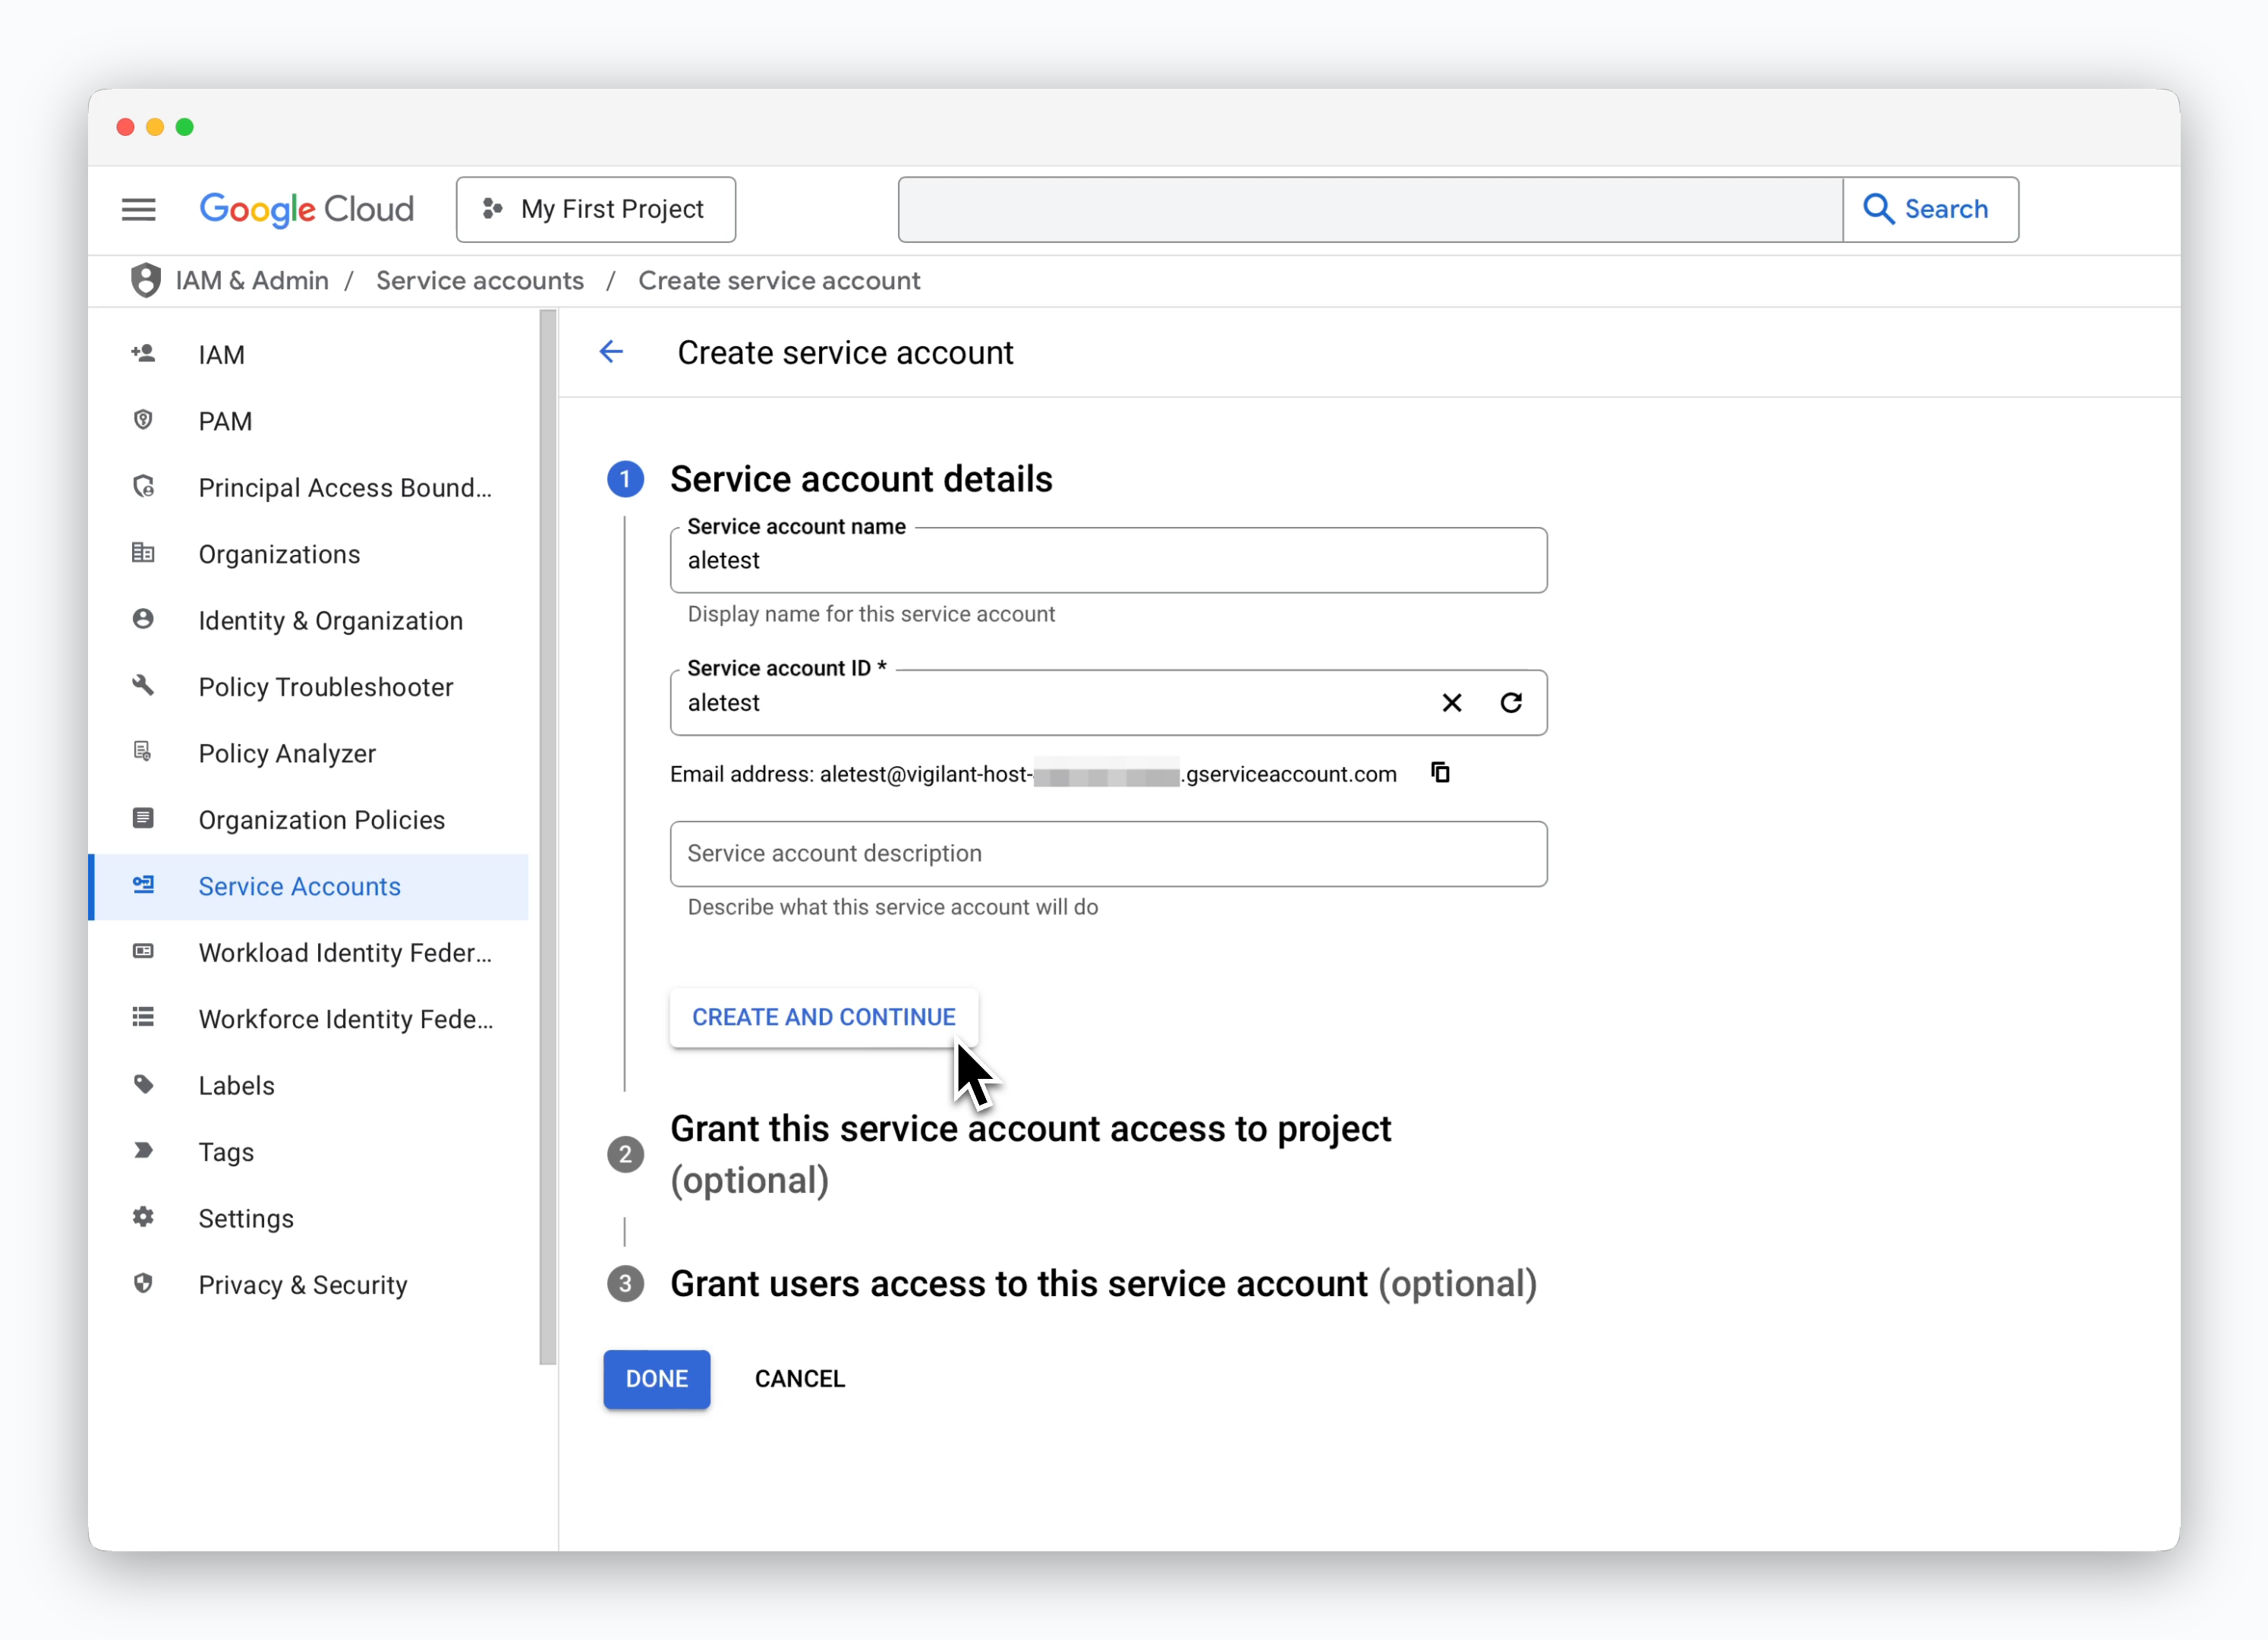
Task: Click the Privacy & Security shield icon
Action: (143, 1284)
